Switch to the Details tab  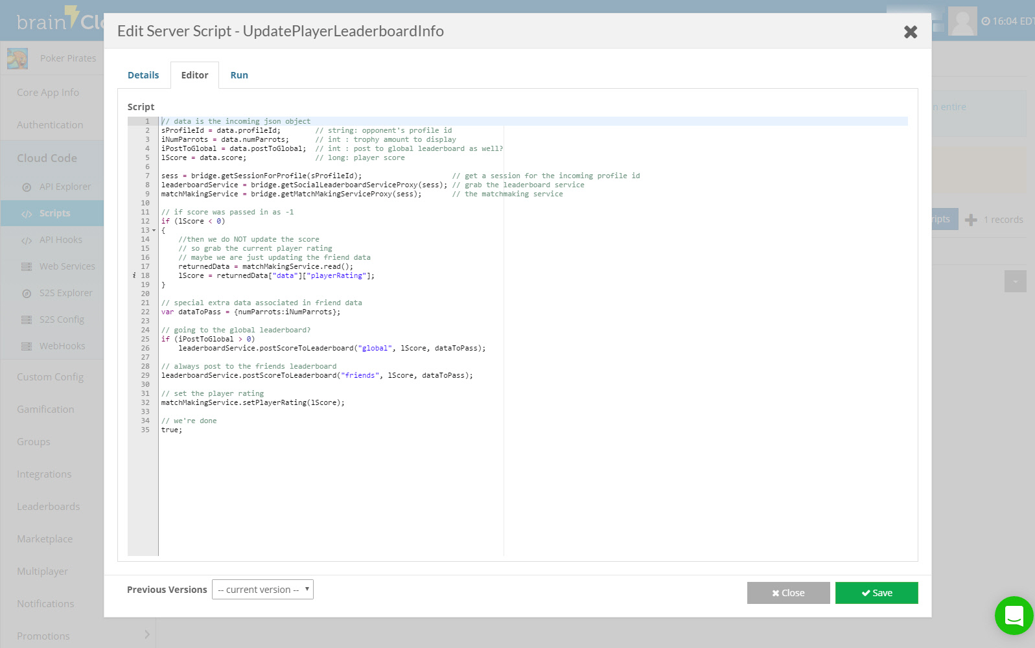click(143, 75)
